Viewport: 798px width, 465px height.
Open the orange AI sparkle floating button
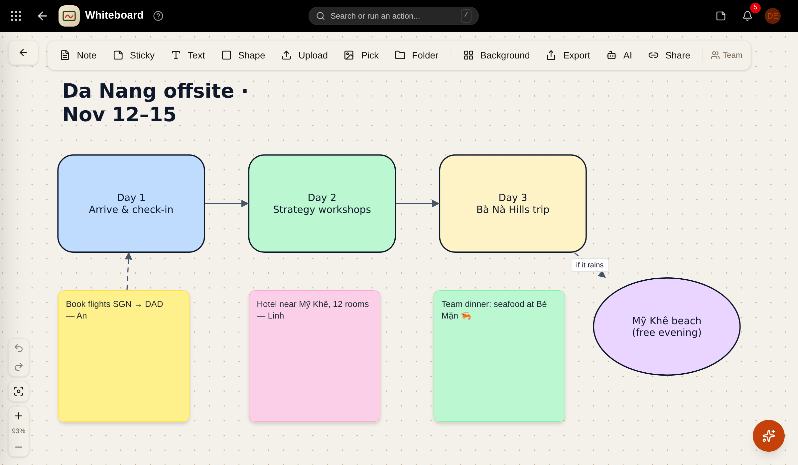pos(769,436)
